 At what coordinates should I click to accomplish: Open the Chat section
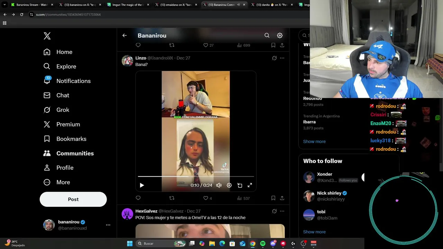56,95
